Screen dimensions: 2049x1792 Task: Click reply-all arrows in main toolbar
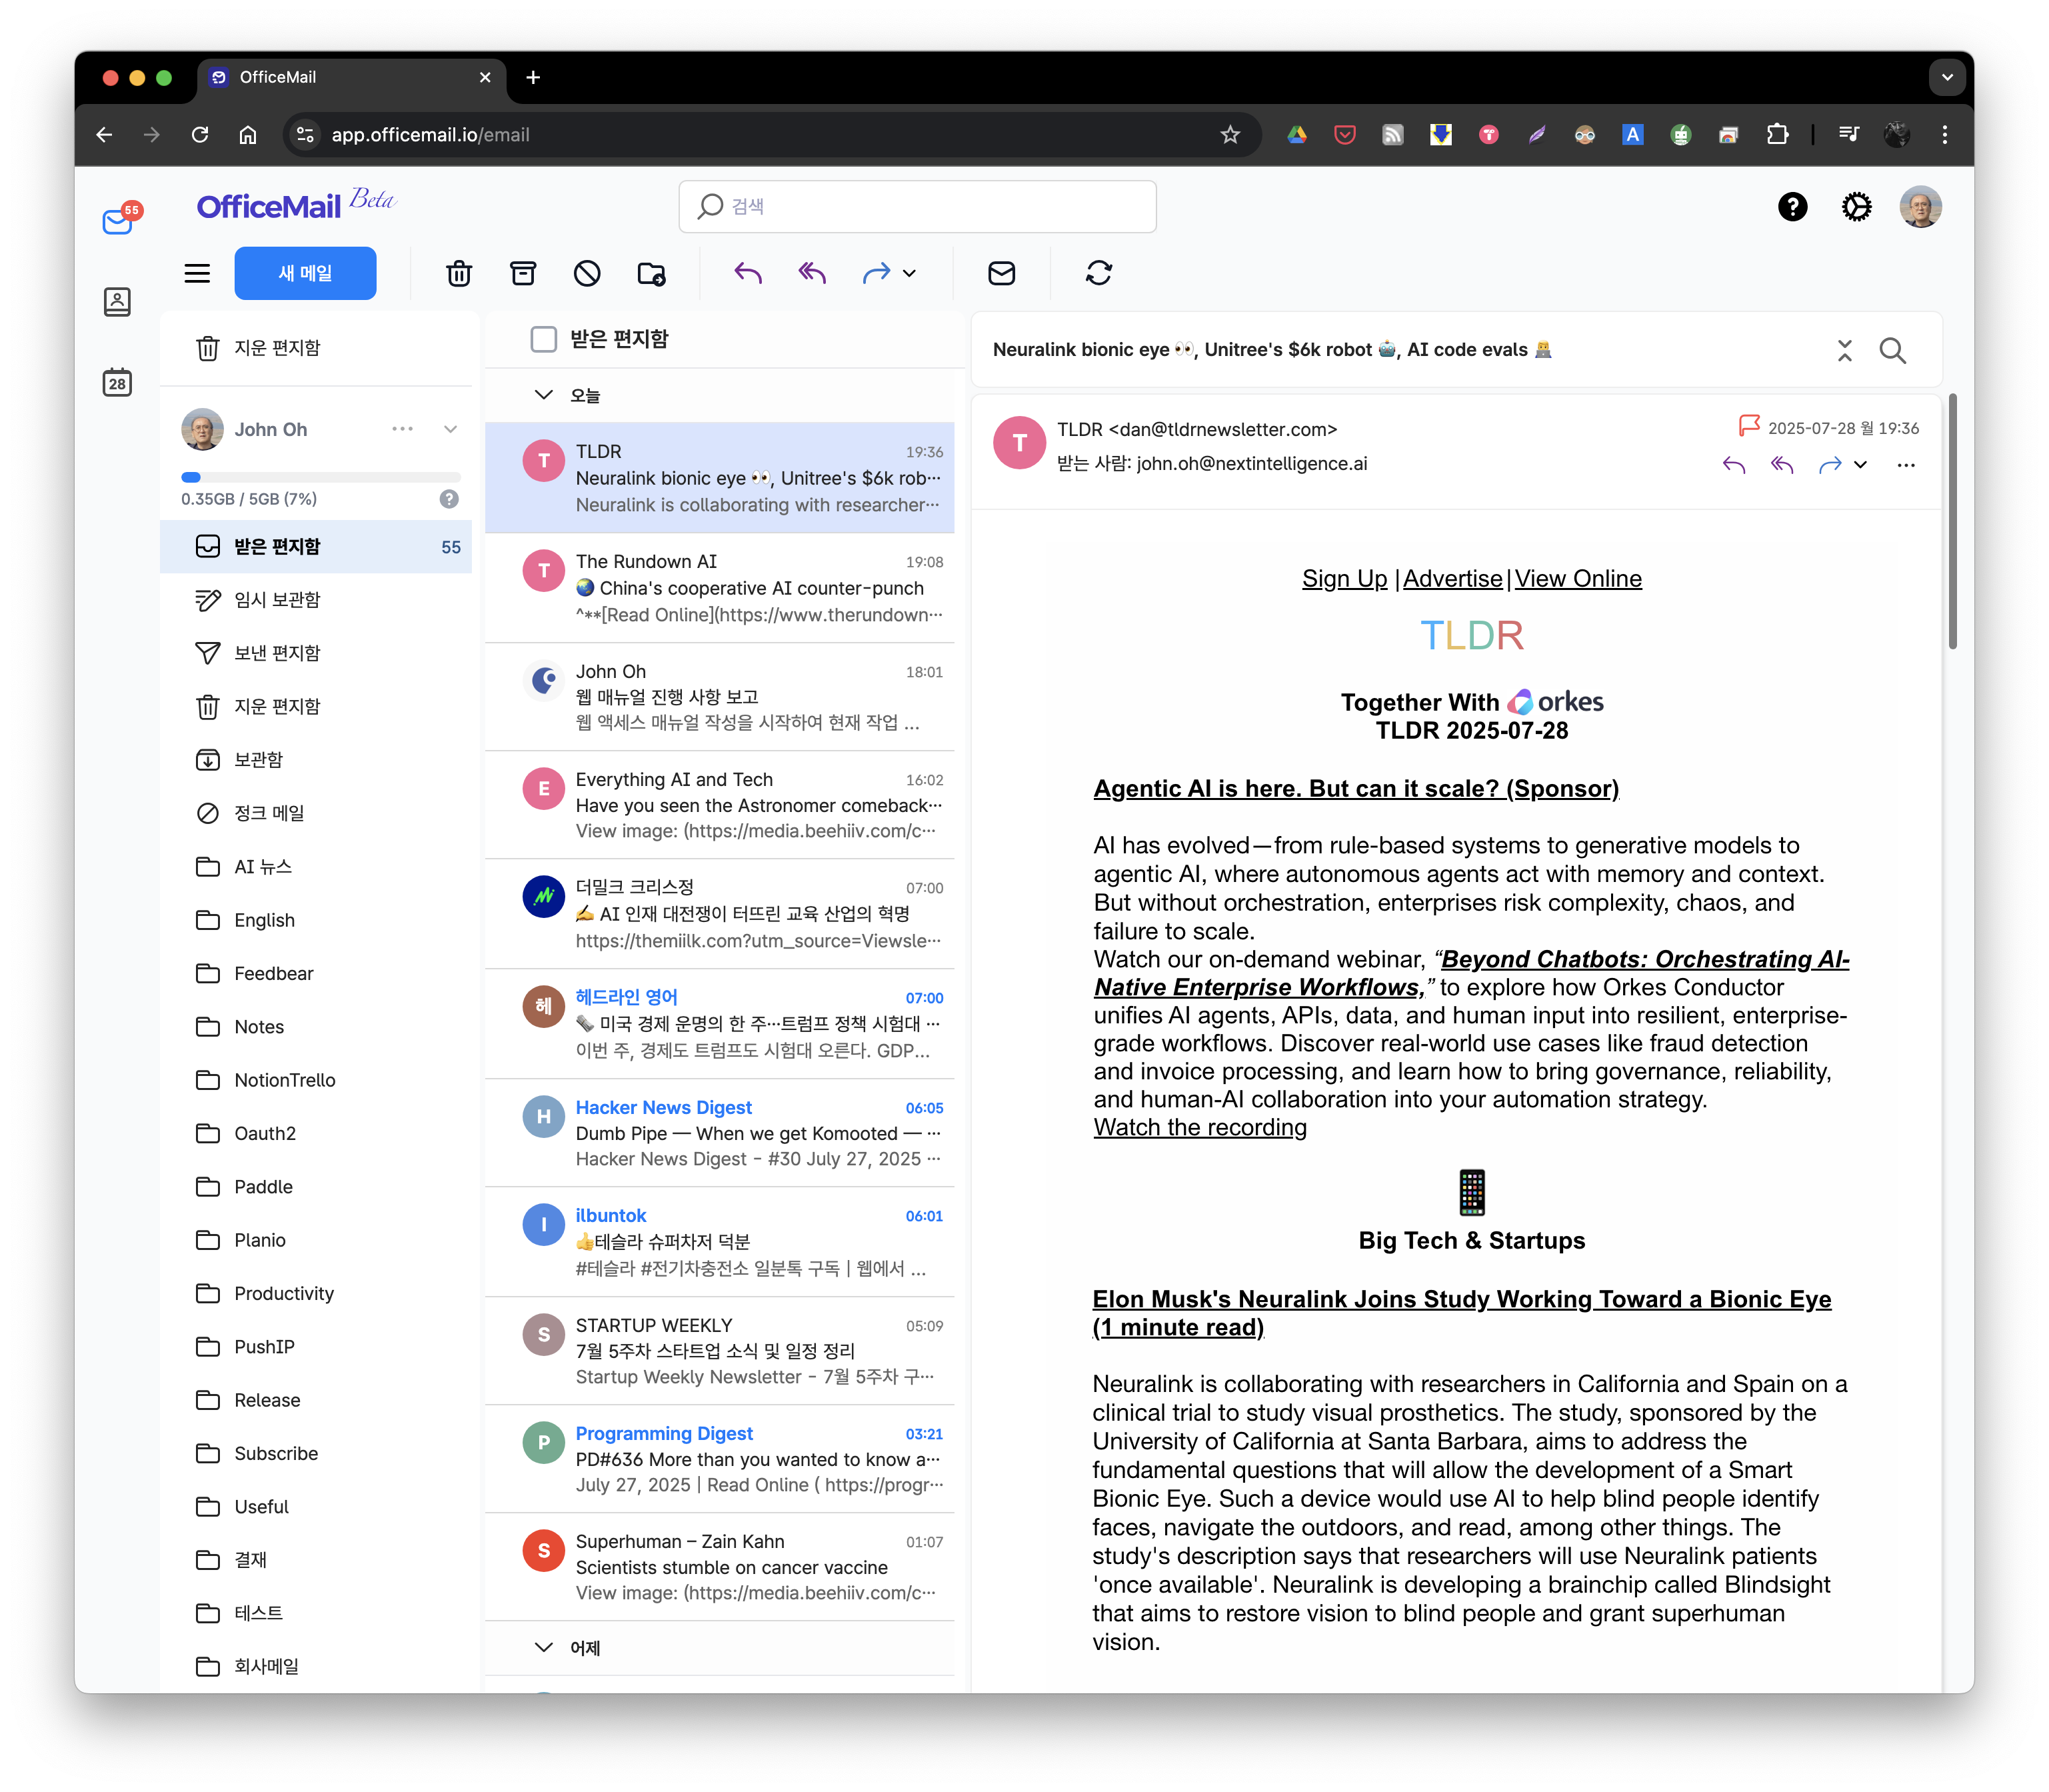coord(812,273)
